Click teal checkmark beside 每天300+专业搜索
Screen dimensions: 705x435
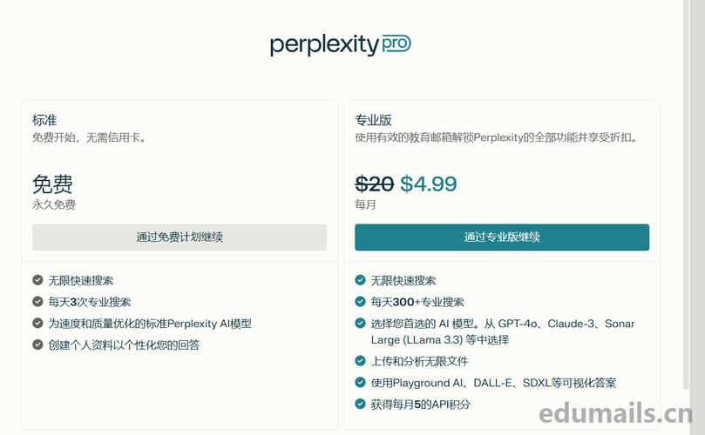pyautogui.click(x=360, y=301)
